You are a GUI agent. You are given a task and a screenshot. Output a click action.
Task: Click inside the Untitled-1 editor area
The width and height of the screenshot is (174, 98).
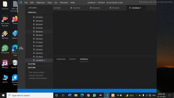[105, 33]
